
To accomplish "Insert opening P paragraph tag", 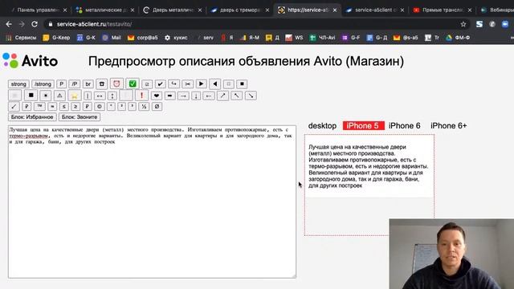I will point(61,84).
